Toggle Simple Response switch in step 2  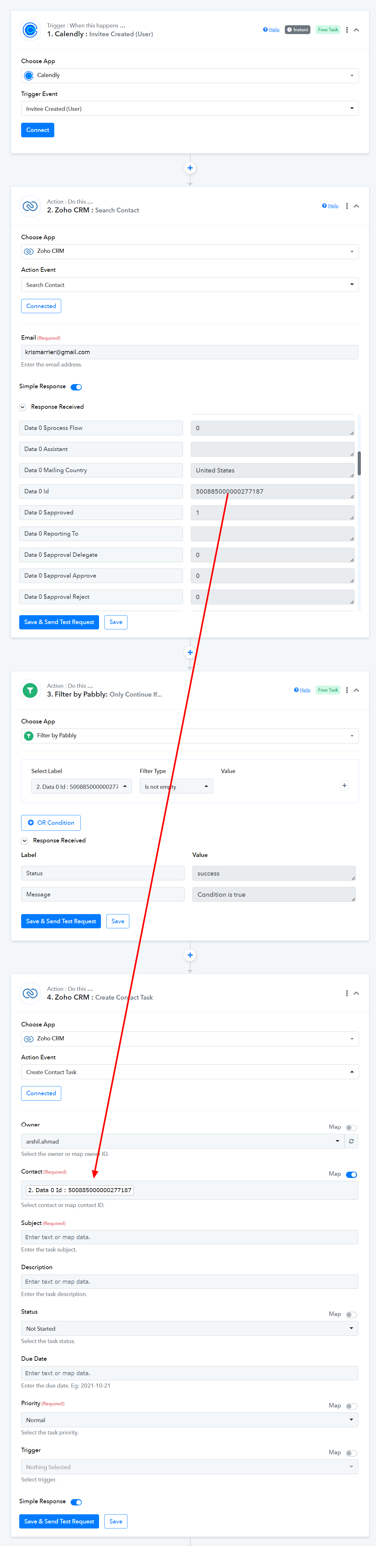[x=76, y=387]
